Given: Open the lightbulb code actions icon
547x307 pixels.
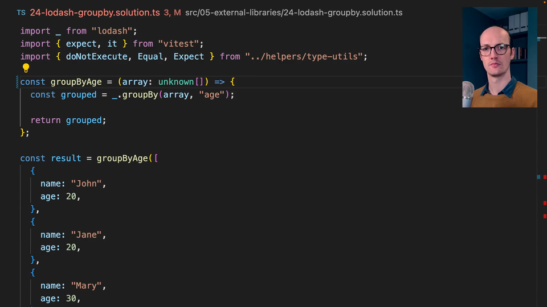Looking at the screenshot, I should (x=26, y=68).
